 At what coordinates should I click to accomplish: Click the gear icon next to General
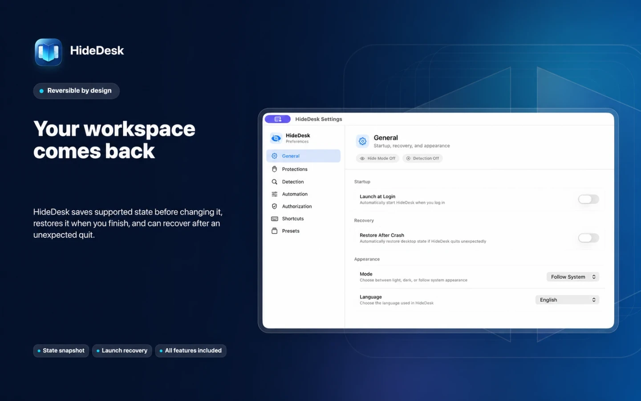click(274, 156)
